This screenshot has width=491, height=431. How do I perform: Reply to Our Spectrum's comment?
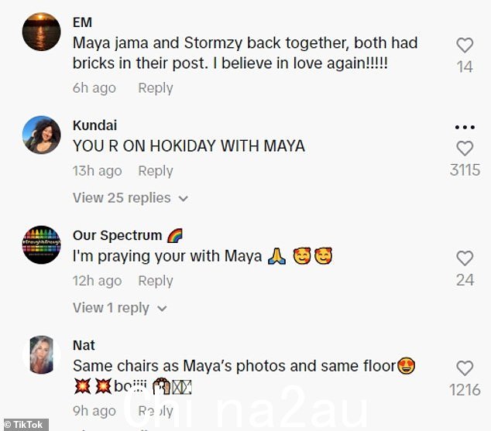156,281
